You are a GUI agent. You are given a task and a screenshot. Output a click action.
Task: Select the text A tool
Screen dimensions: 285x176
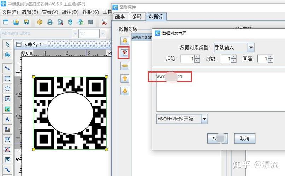7,119
